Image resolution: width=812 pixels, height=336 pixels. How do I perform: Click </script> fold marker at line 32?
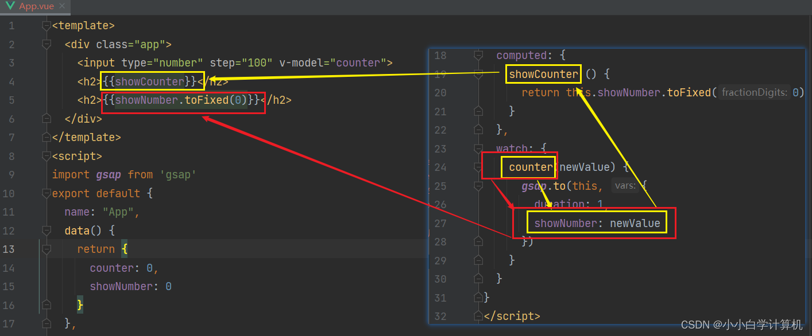tap(478, 316)
